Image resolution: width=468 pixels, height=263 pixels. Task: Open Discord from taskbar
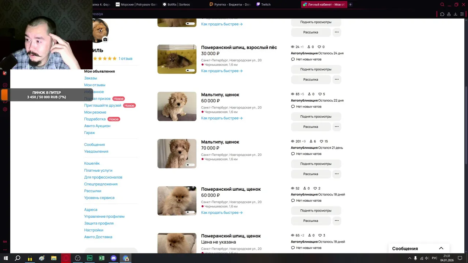[x=114, y=258]
